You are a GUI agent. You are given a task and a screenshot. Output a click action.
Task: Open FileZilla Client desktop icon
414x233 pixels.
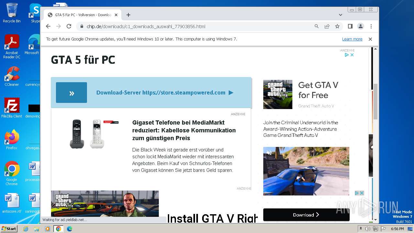[12, 108]
